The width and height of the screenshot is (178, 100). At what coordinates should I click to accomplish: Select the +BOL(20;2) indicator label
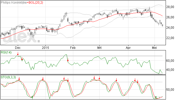pyautogui.click(x=35, y=3)
